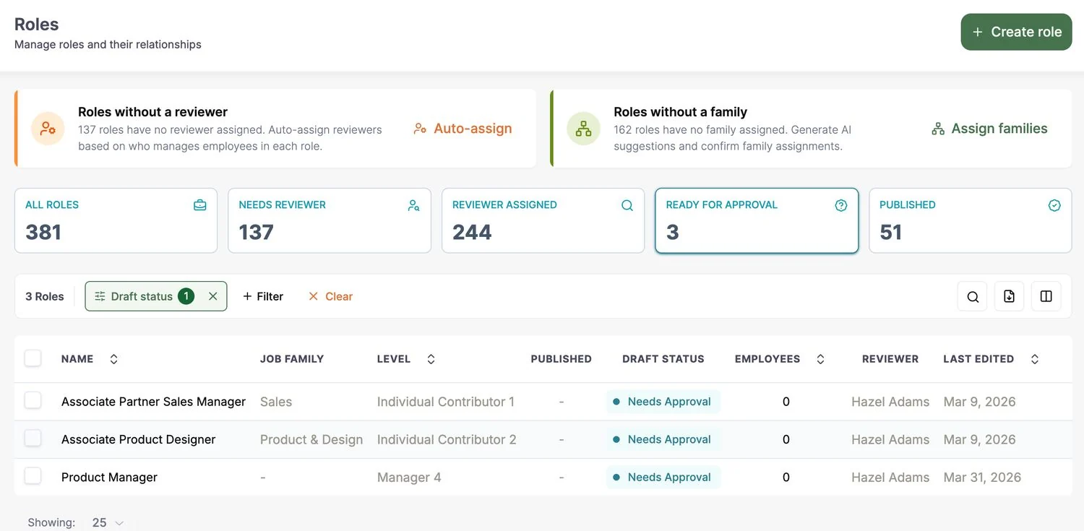This screenshot has width=1084, height=531.
Task: Clear all filters with the Clear button
Action: click(330, 296)
